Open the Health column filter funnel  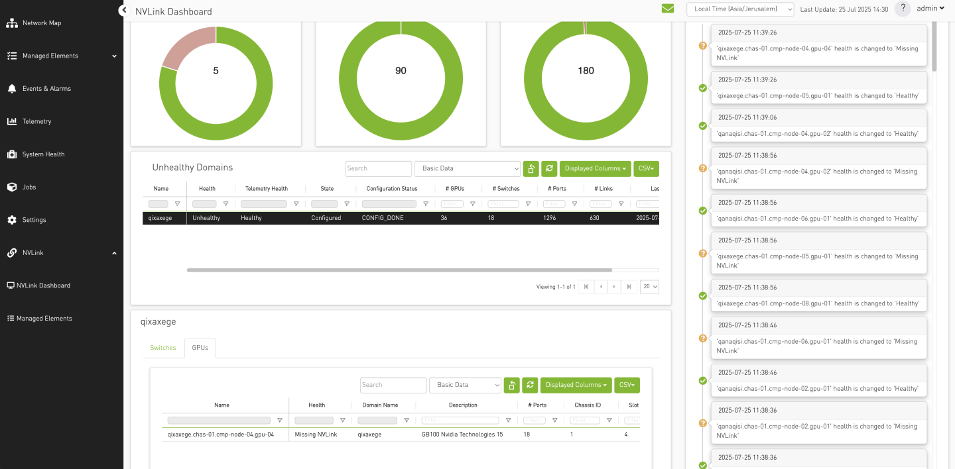pyautogui.click(x=226, y=203)
